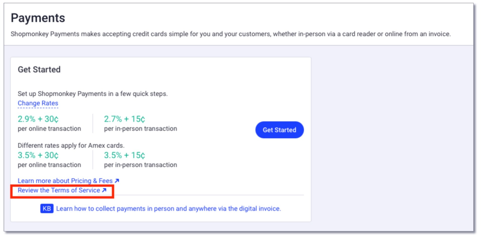481x238 pixels.
Task: Click the external link arrow beside Terms of Service
Action: click(x=104, y=190)
